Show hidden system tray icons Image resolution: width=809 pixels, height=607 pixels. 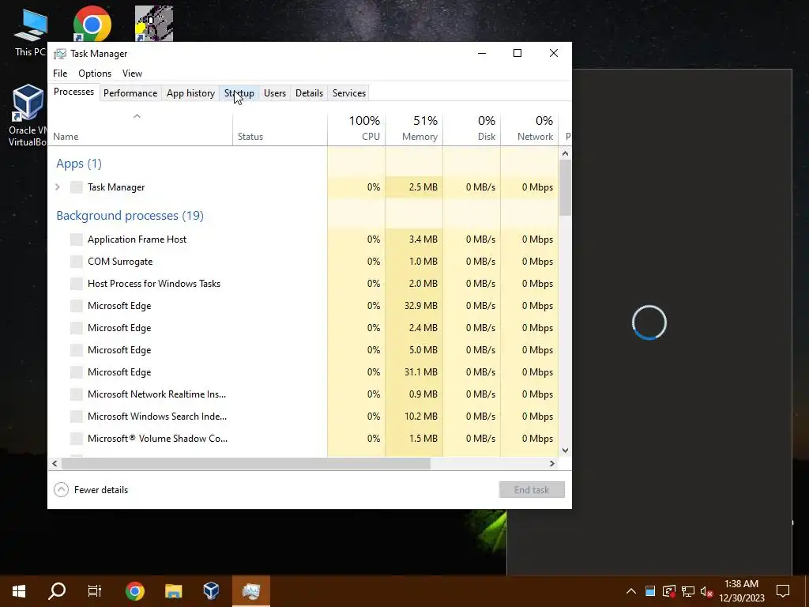click(631, 591)
